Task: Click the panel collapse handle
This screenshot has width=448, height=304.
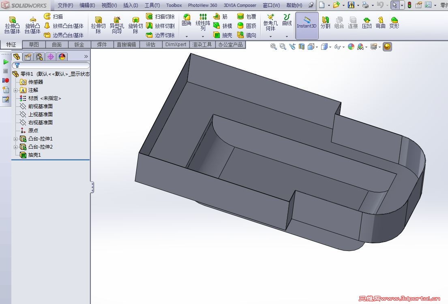Action: point(92,187)
